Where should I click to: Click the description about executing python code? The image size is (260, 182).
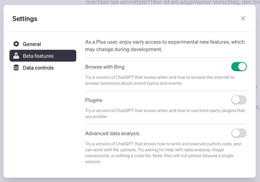(x=163, y=153)
